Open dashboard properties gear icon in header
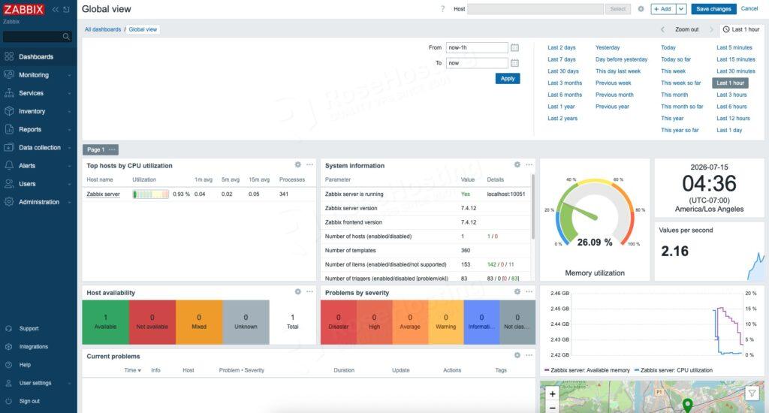The width and height of the screenshot is (769, 413). pos(641,9)
